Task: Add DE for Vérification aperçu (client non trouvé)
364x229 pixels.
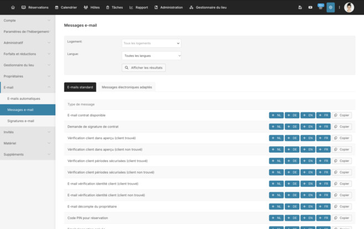Action: point(292,149)
